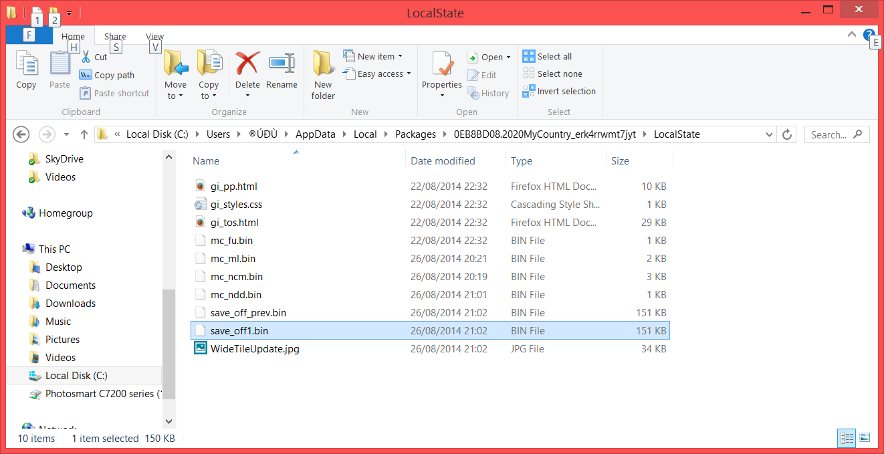The image size is (884, 454).
Task: Open the Share ribbon tab
Action: (115, 37)
